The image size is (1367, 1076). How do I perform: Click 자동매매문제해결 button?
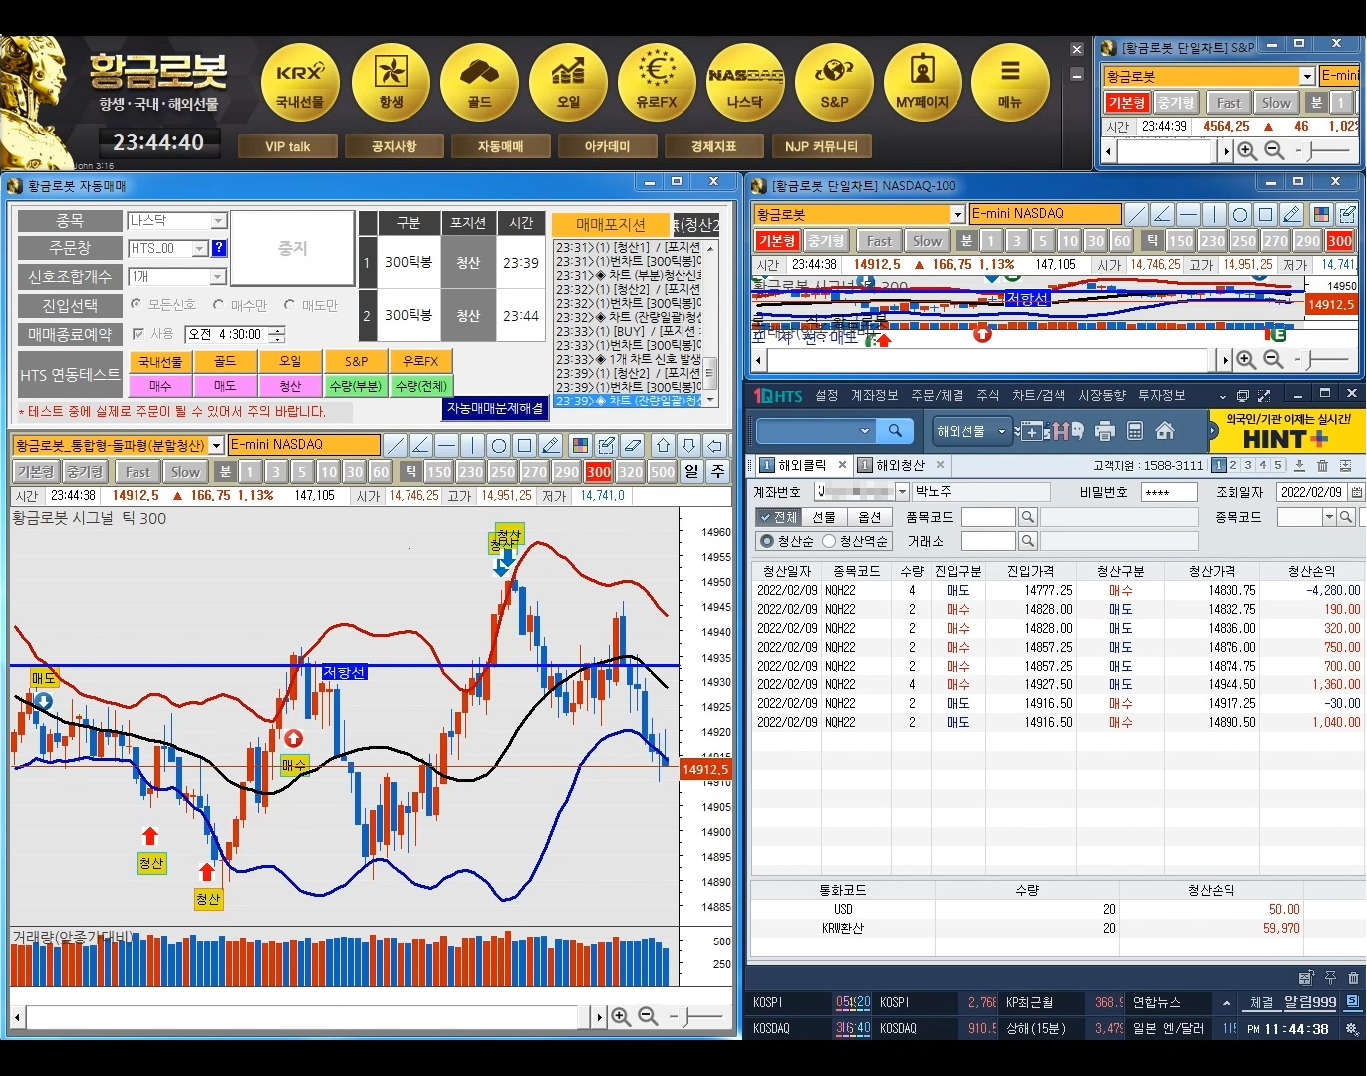[x=495, y=408]
